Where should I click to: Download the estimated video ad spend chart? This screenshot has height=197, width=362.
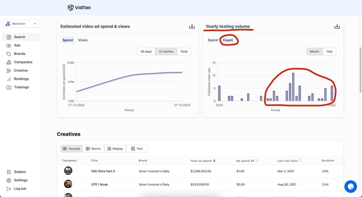[x=192, y=26]
